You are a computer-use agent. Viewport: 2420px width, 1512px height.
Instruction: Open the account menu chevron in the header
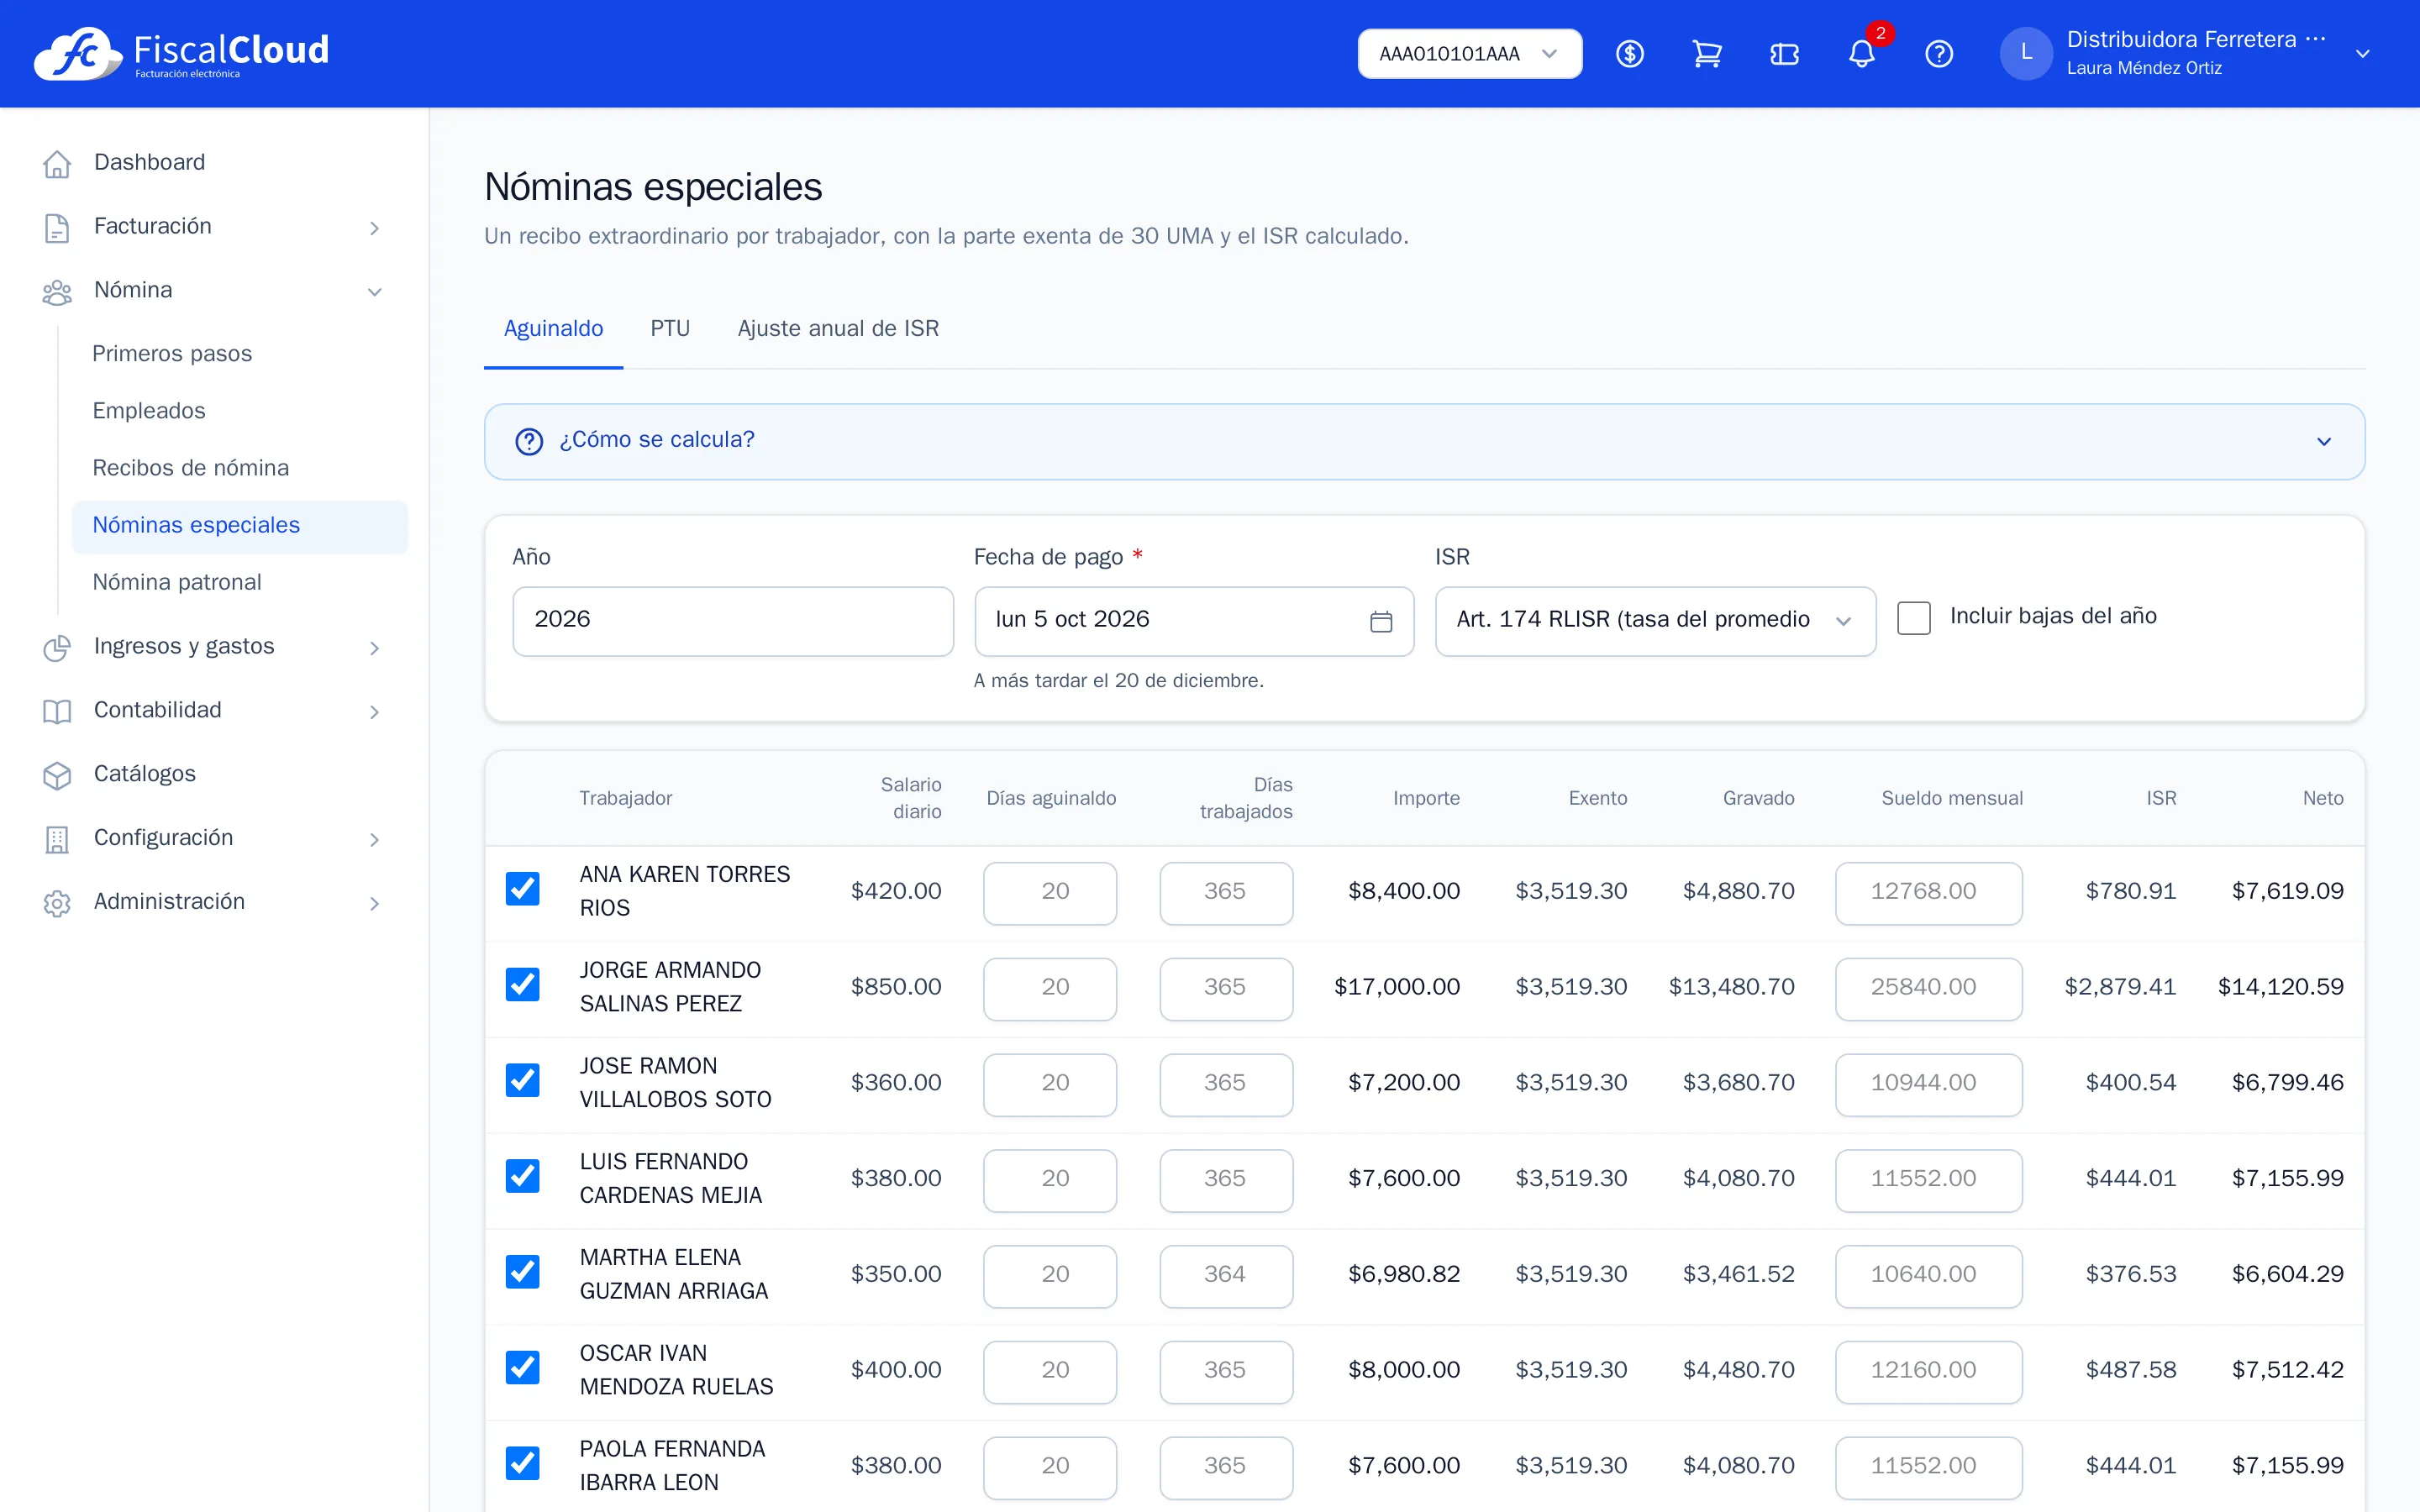pos(2362,54)
